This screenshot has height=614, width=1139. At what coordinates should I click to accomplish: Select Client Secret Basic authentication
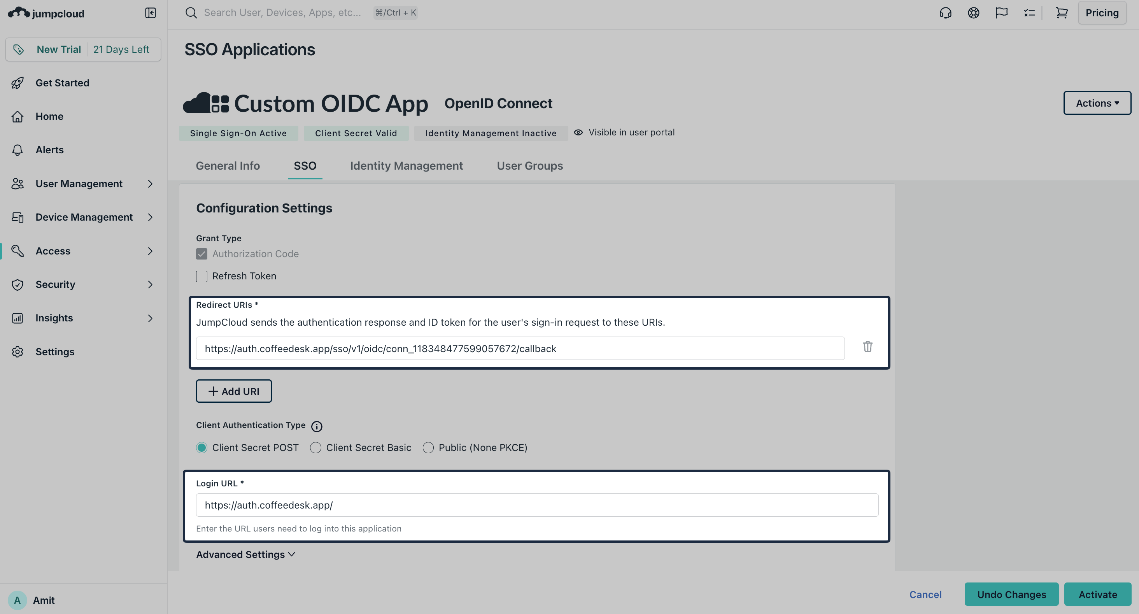tap(316, 447)
